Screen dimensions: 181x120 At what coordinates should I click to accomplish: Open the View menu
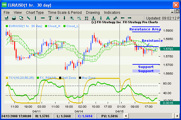[x=18, y=12]
